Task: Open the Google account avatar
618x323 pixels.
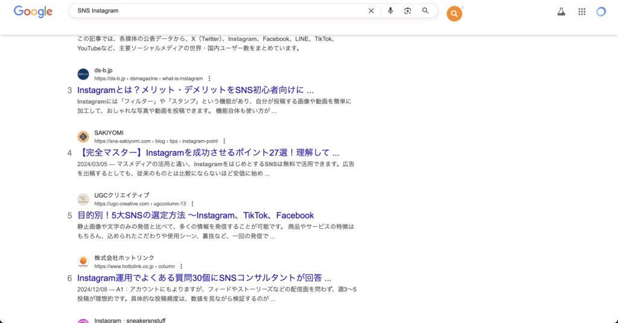Action: [x=600, y=12]
